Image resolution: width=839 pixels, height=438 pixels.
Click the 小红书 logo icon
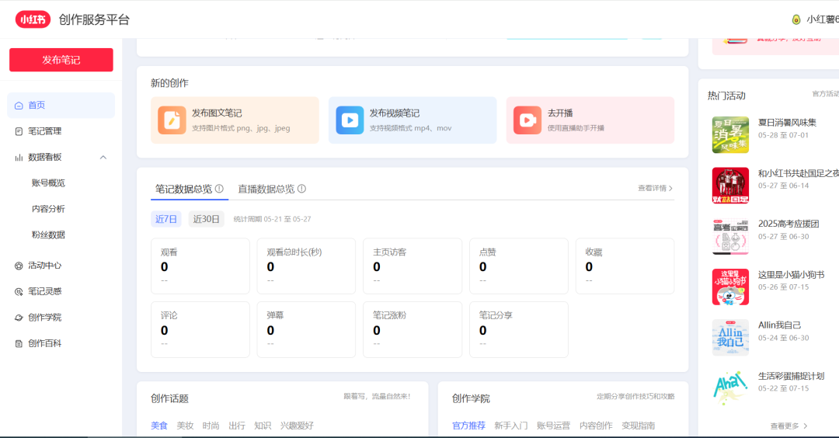point(33,19)
